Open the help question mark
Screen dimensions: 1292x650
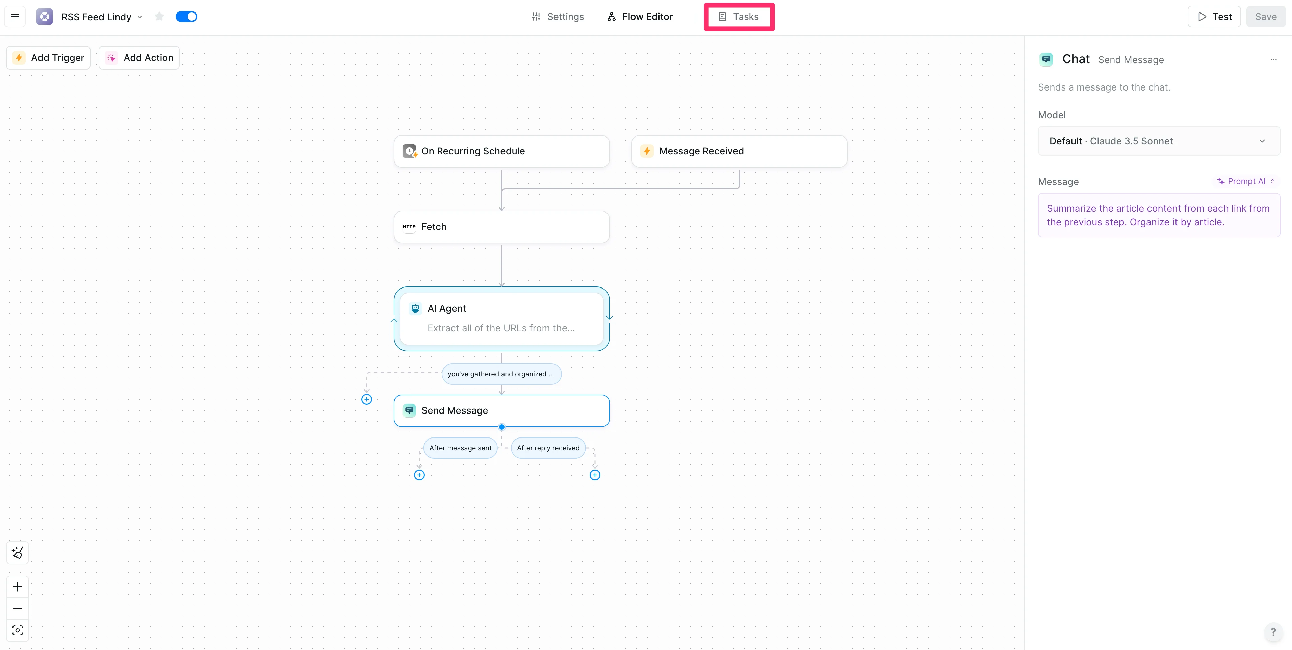click(x=1273, y=632)
